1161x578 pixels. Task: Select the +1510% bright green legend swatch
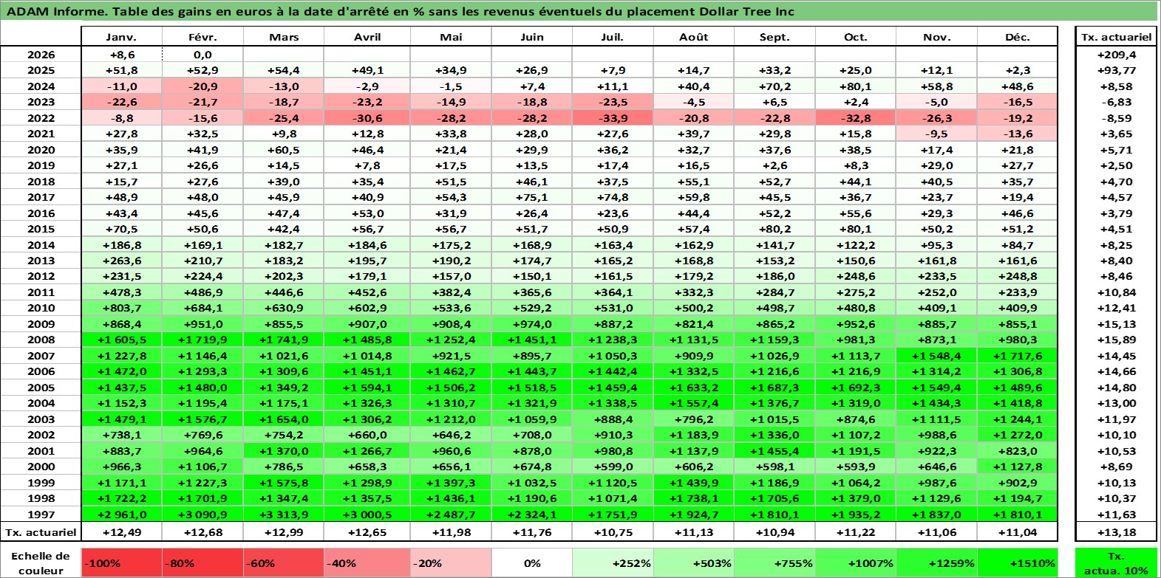click(x=1018, y=563)
